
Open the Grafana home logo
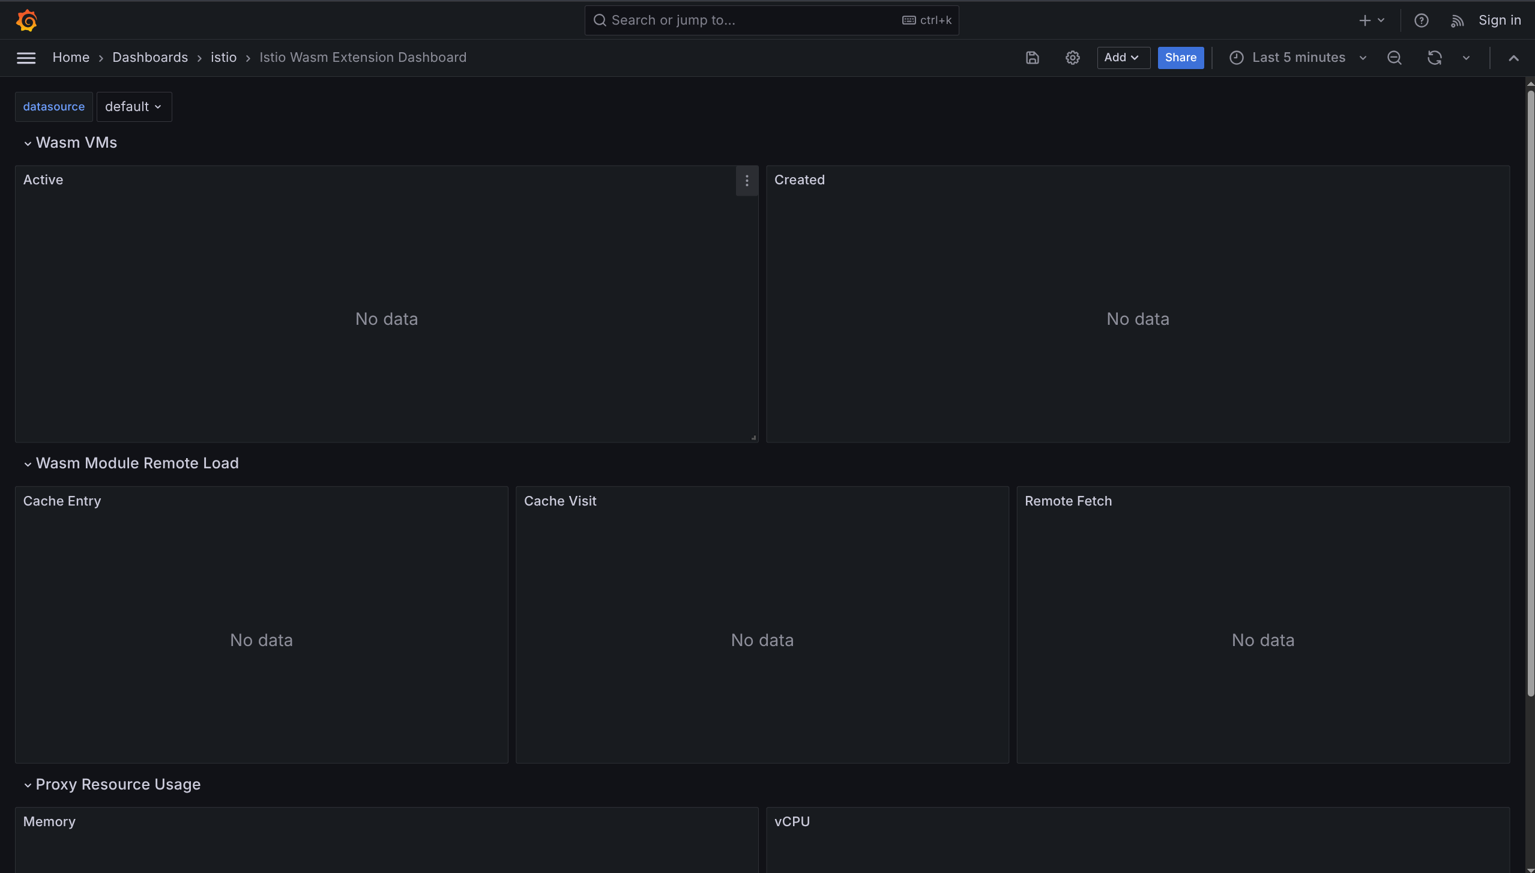coord(26,20)
